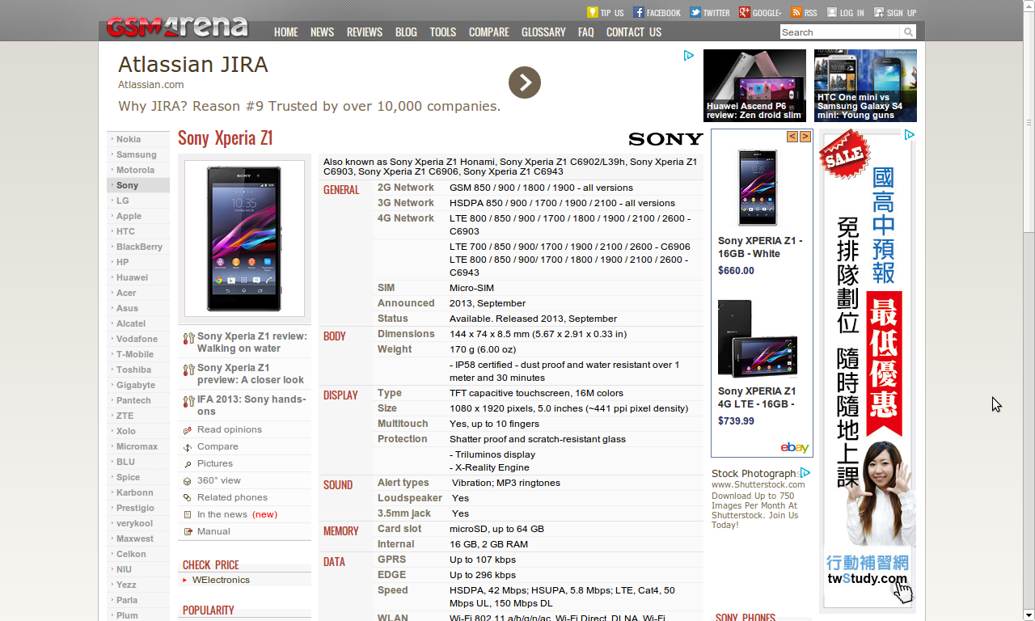The height and width of the screenshot is (621, 1035).
Task: Select Nokia in brand list
Action: 129,139
